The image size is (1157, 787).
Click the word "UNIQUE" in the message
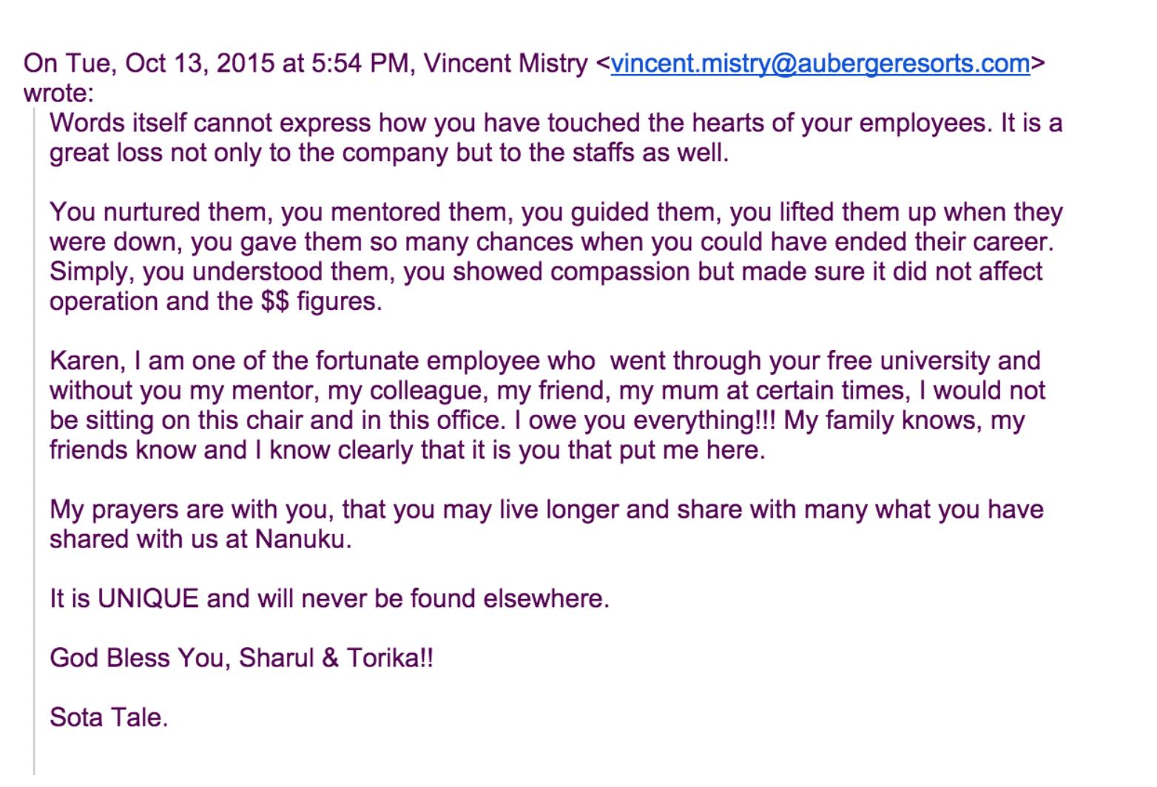148,598
